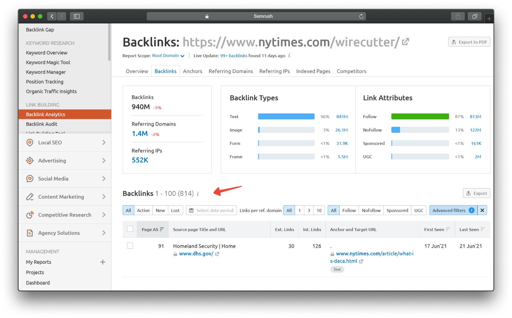Click the Agency Solutions document icon

point(30,233)
